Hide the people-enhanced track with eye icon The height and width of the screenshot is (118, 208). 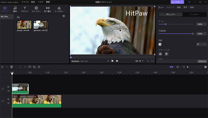pos(8,99)
